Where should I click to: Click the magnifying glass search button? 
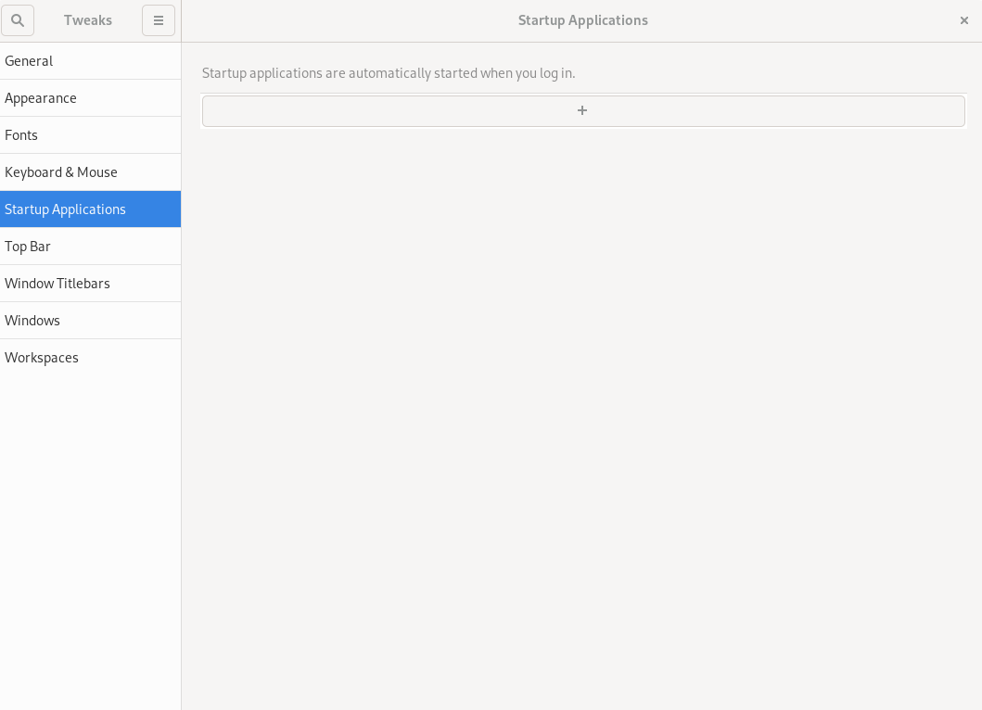click(x=18, y=19)
